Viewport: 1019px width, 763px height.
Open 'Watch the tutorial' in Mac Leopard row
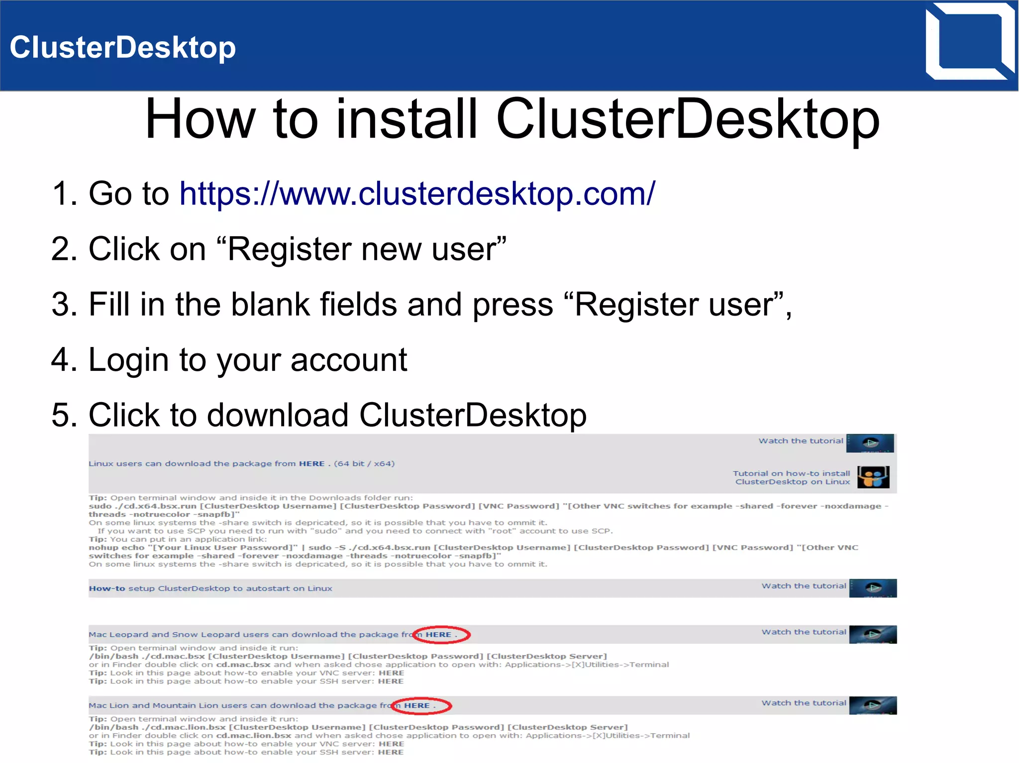(x=804, y=632)
